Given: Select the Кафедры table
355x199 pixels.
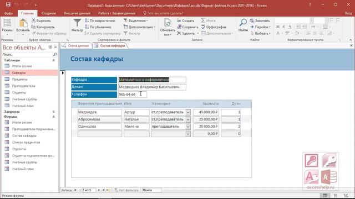Looking at the screenshot, I should coord(29,72).
